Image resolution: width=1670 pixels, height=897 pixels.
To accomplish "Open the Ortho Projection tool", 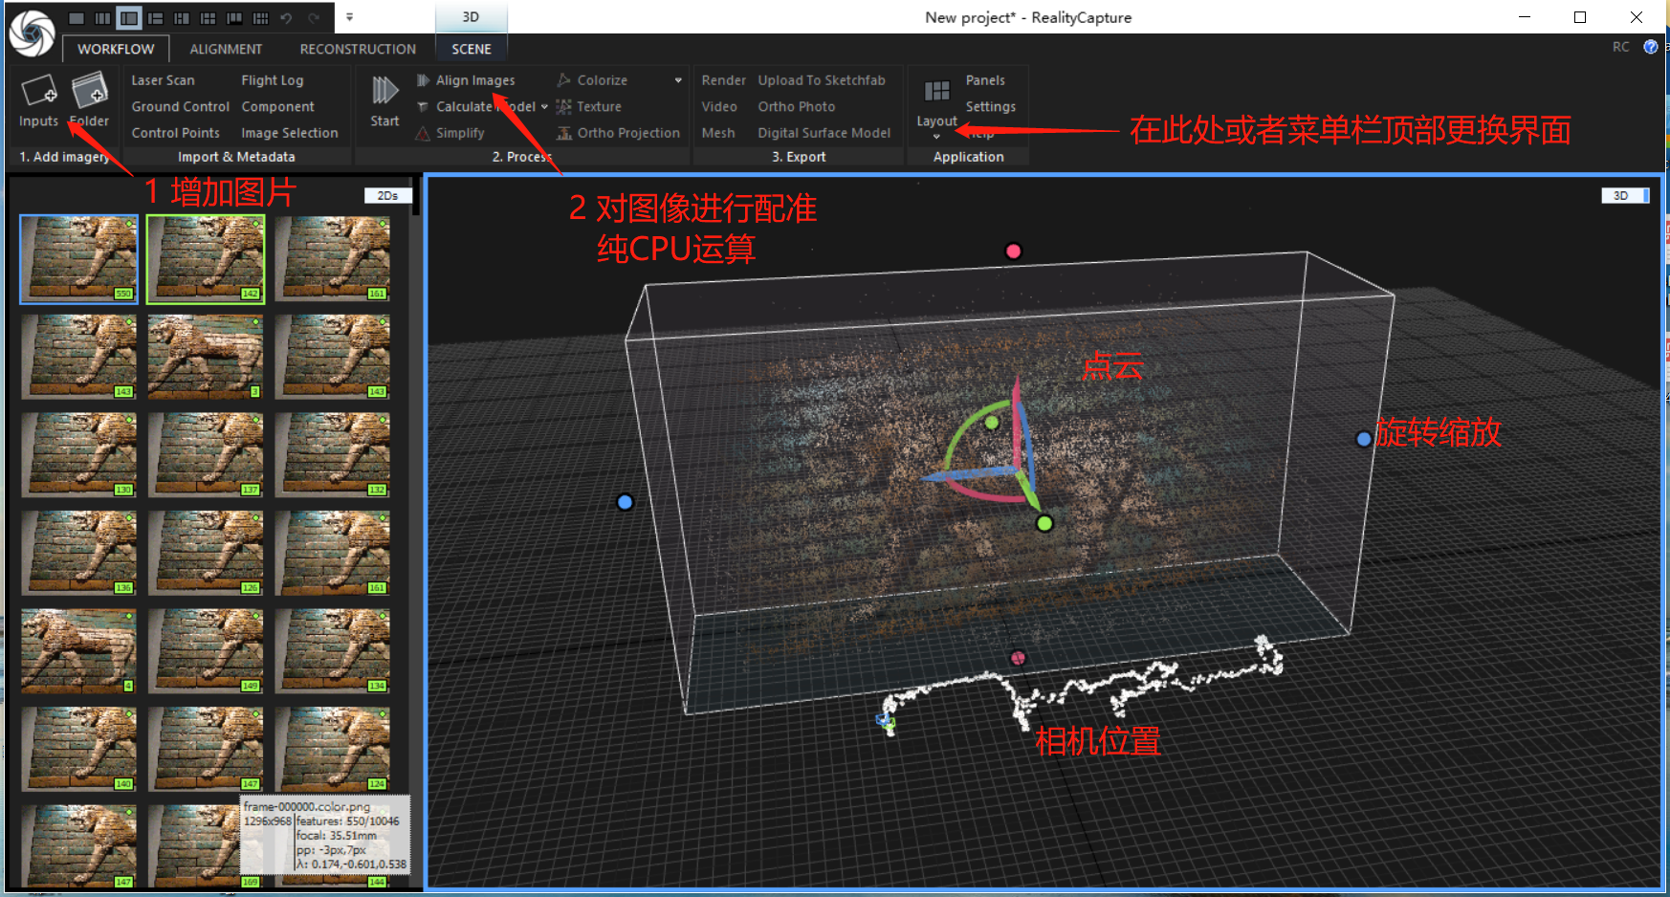I will (626, 133).
